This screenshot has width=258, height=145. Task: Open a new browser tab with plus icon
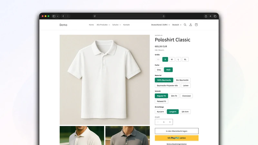point(211,16)
